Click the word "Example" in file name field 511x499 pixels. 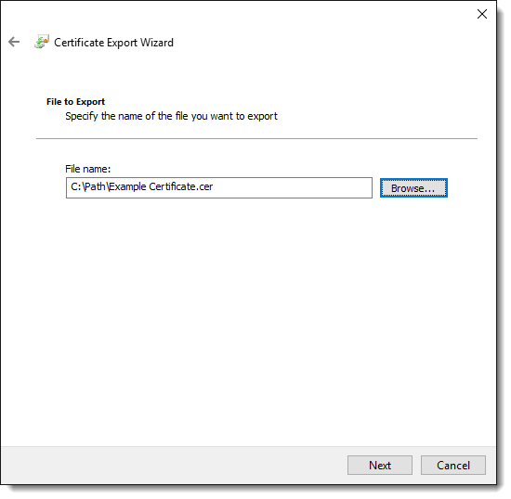[128, 186]
